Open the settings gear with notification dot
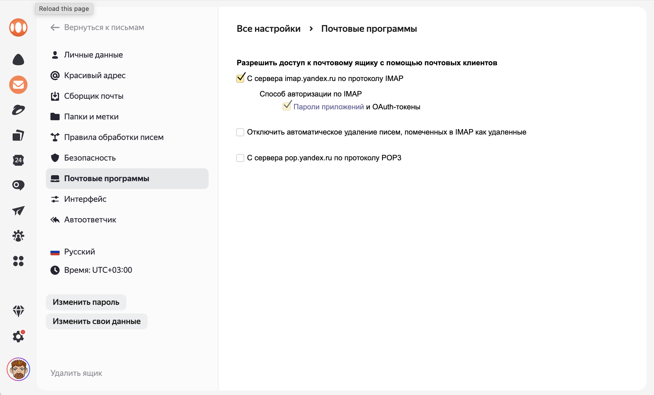 pyautogui.click(x=18, y=337)
